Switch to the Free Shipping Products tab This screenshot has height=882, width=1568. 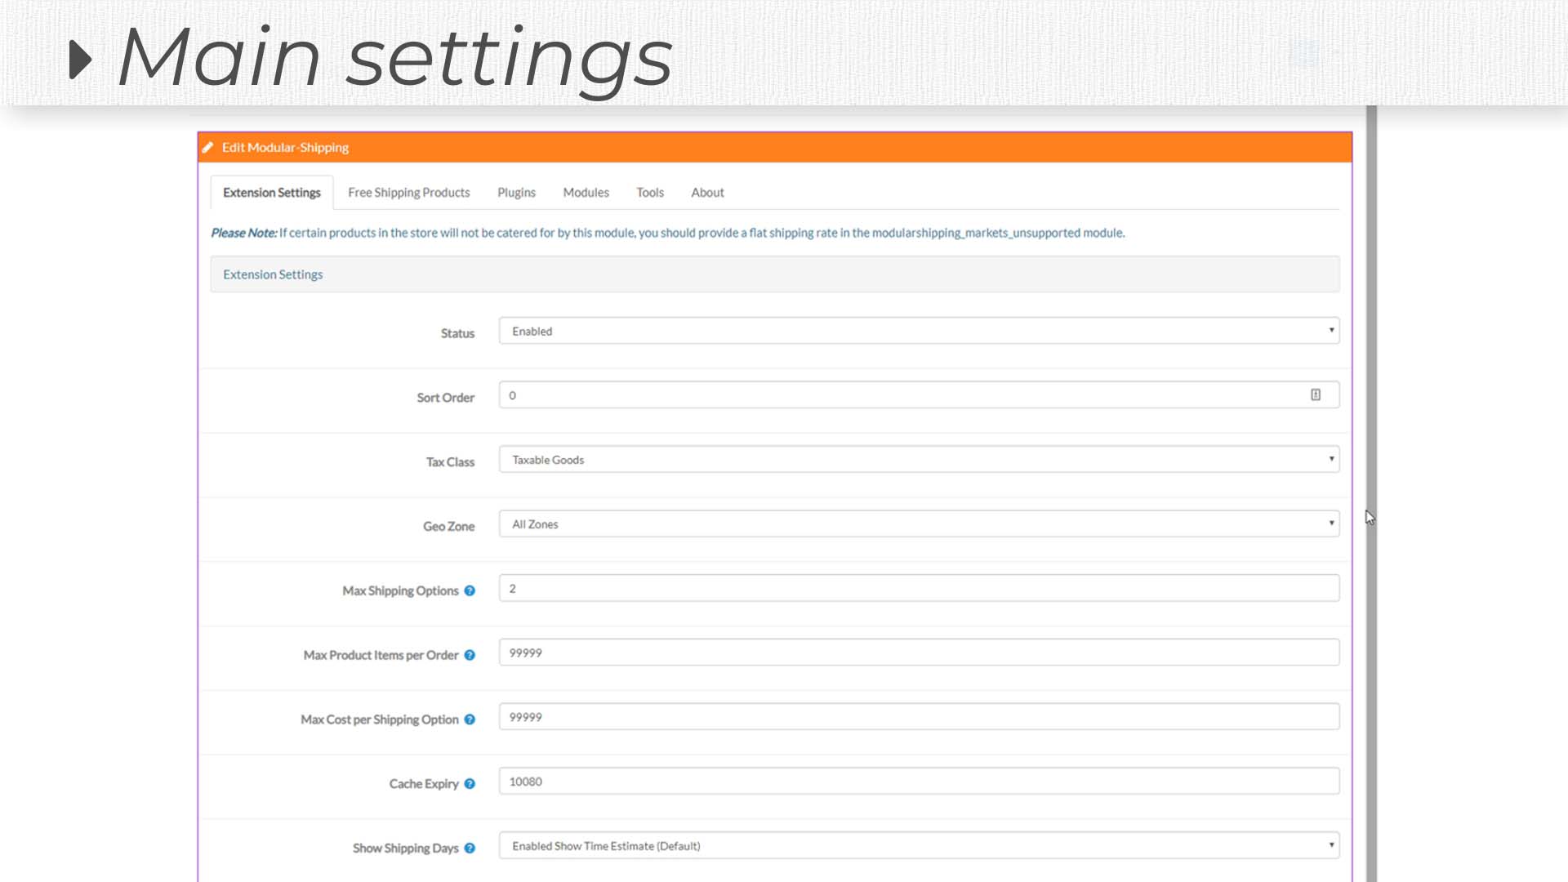point(408,193)
